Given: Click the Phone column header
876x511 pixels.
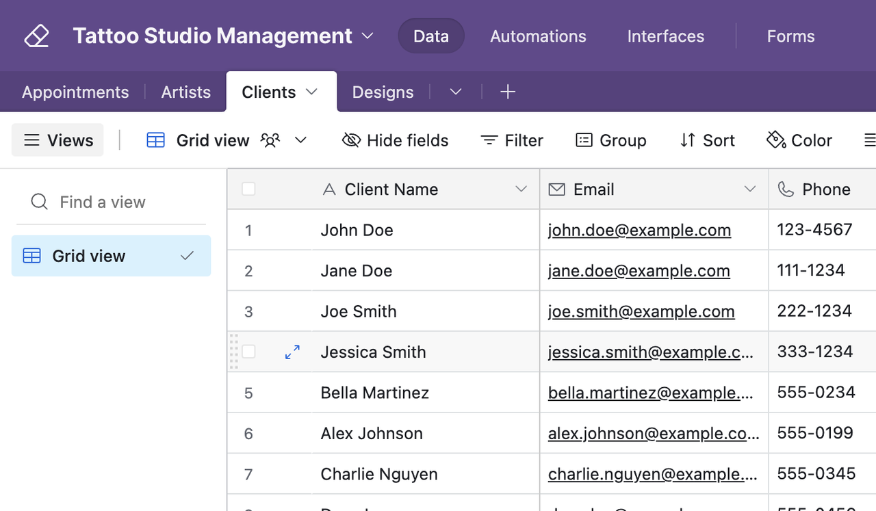Looking at the screenshot, I should [x=822, y=189].
